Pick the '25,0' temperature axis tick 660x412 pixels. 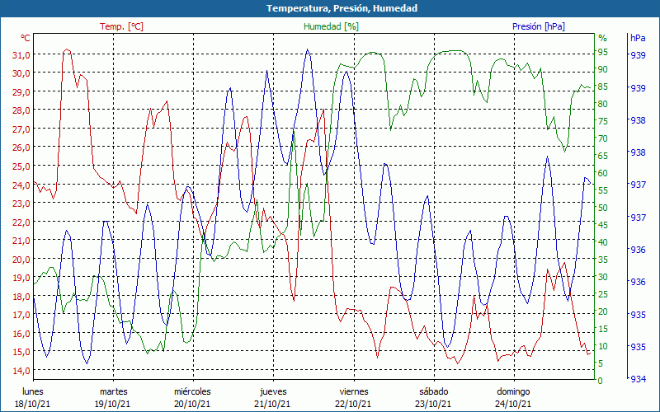pos(21,166)
